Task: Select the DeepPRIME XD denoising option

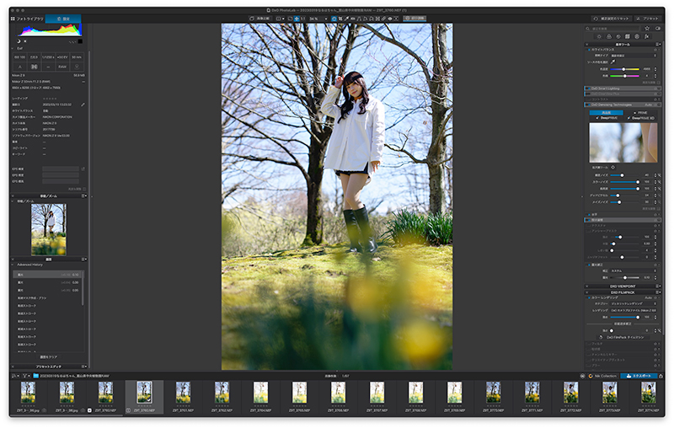Action: click(640, 118)
